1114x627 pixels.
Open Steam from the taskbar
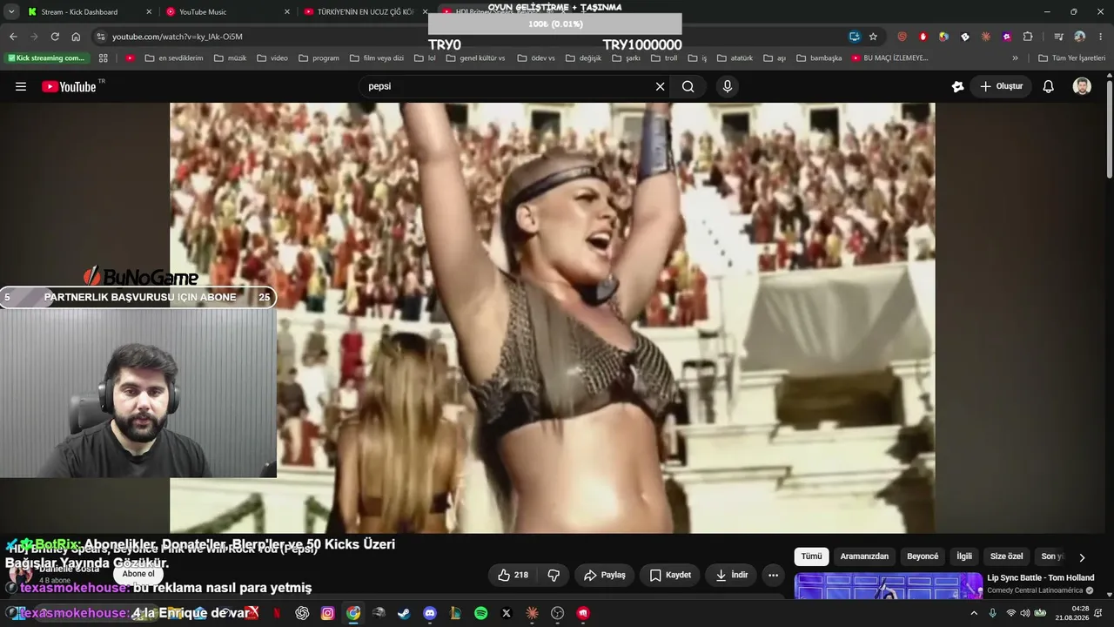click(x=404, y=613)
